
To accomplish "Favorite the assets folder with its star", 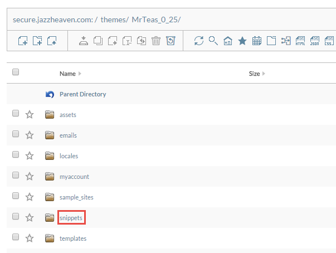I will (x=30, y=114).
